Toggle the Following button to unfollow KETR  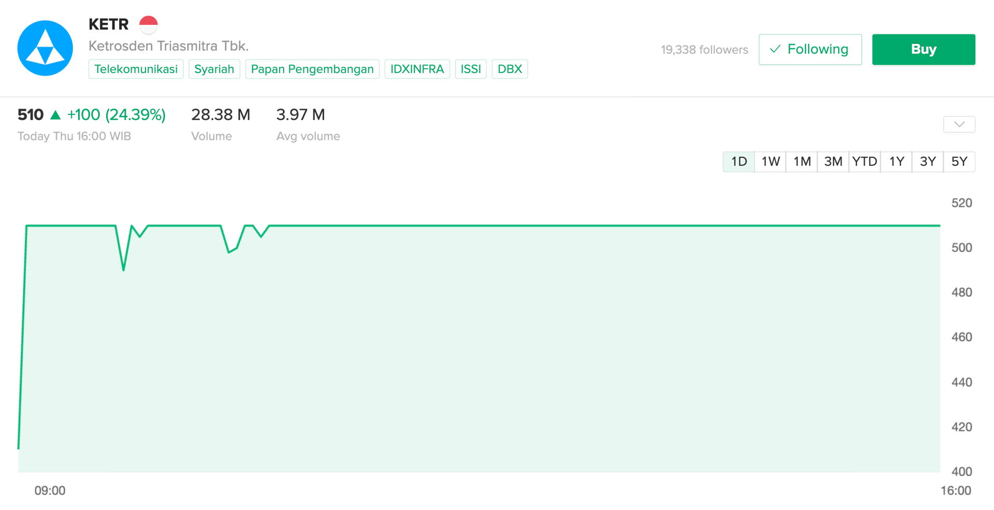(810, 49)
